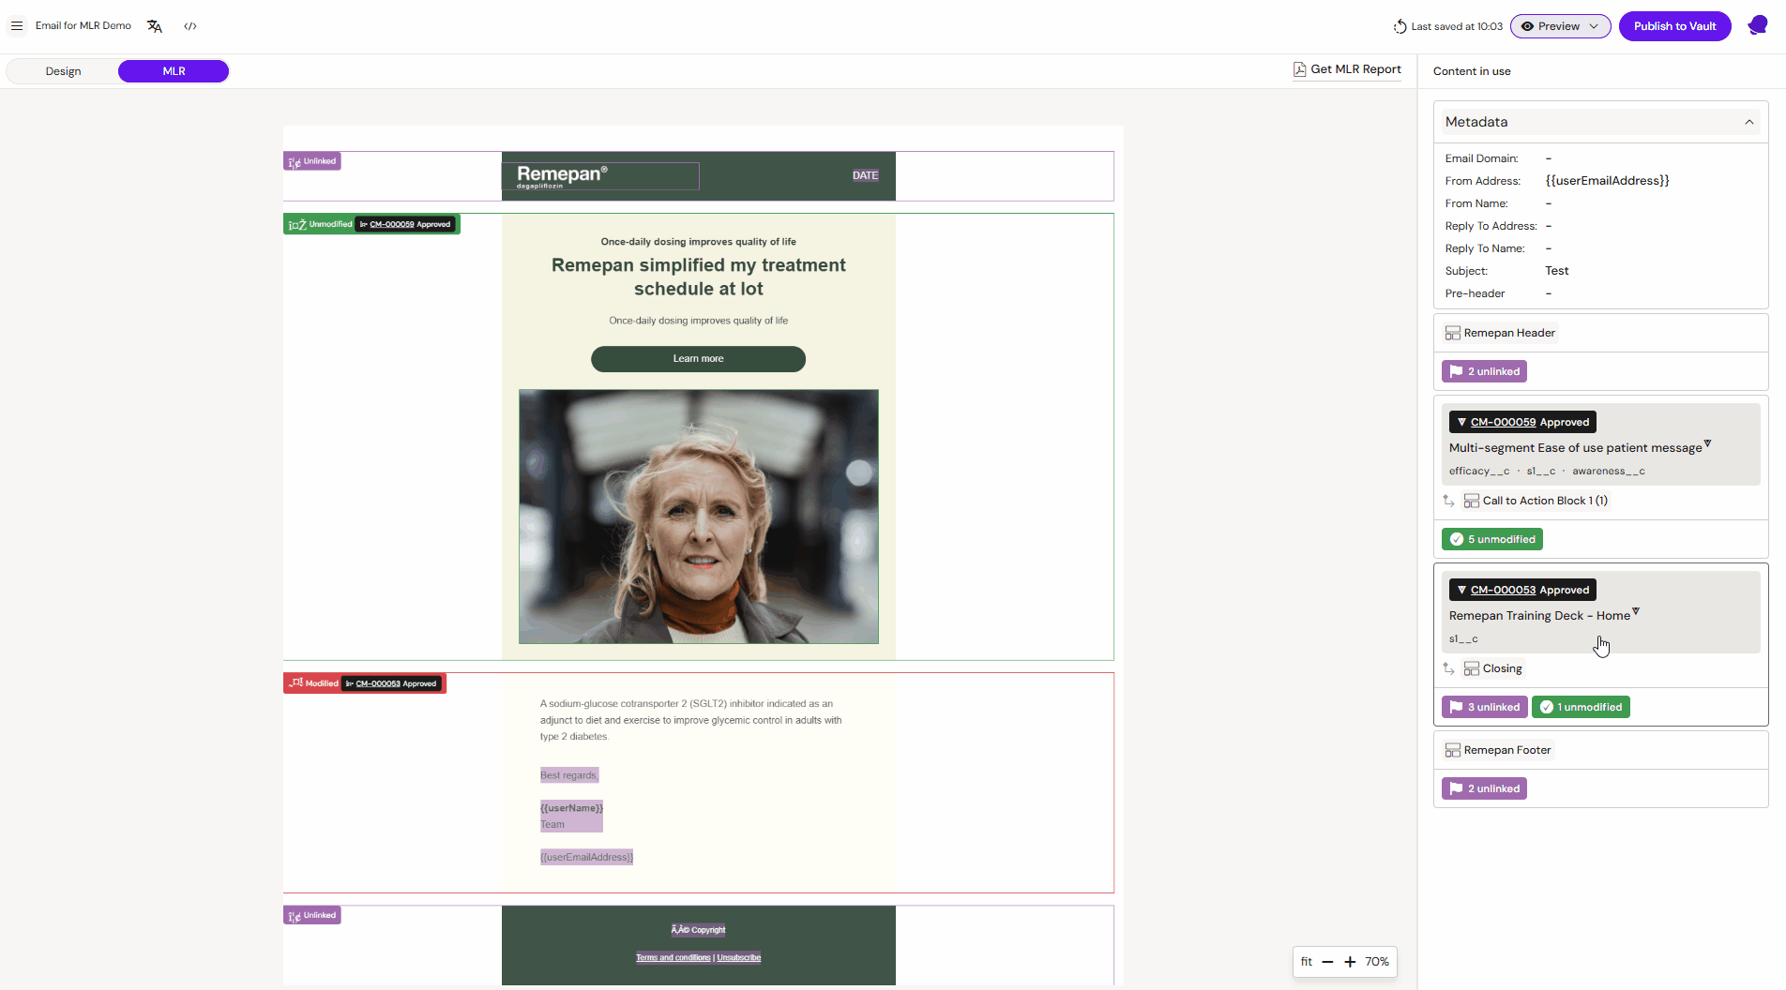Screen dimensions: 1786x990
Task: Select the Call to Action Block 1 icon
Action: pyautogui.click(x=1471, y=501)
